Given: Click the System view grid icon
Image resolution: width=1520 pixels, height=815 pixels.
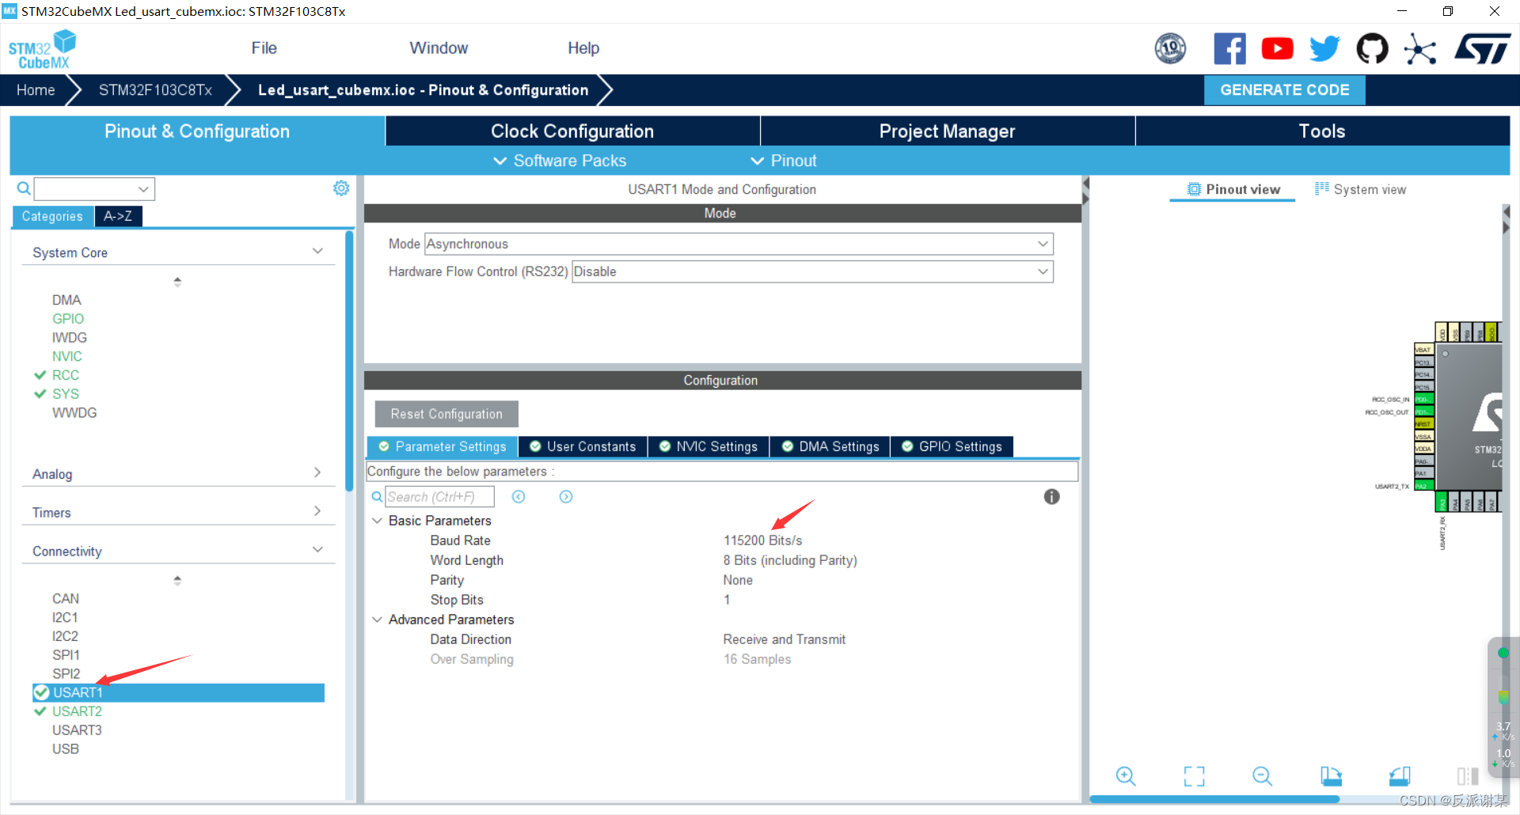Looking at the screenshot, I should [1322, 188].
